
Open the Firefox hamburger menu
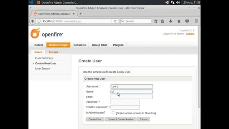[x=196, y=21]
